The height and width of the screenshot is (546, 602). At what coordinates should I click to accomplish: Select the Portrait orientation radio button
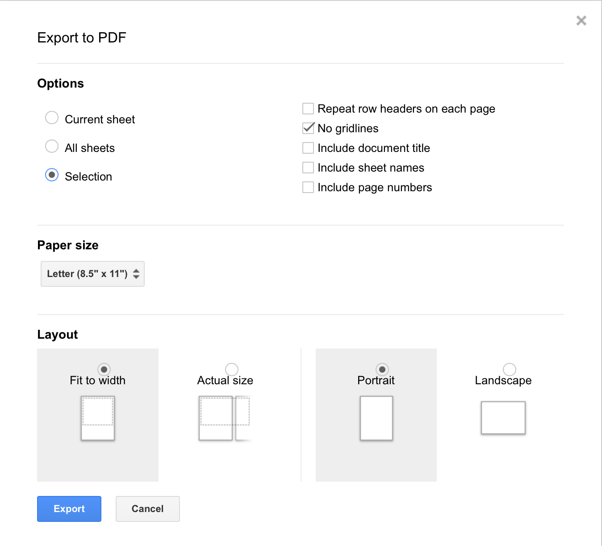[382, 370]
